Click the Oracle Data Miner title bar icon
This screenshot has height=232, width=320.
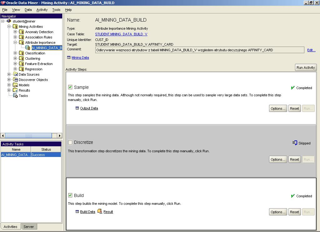pyautogui.click(x=3, y=3)
